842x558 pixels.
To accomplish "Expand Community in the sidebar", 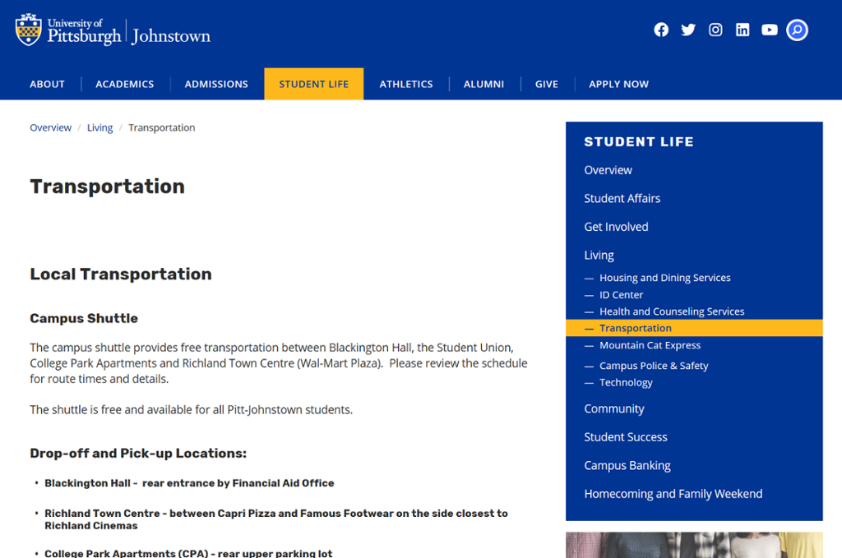I will 613,408.
